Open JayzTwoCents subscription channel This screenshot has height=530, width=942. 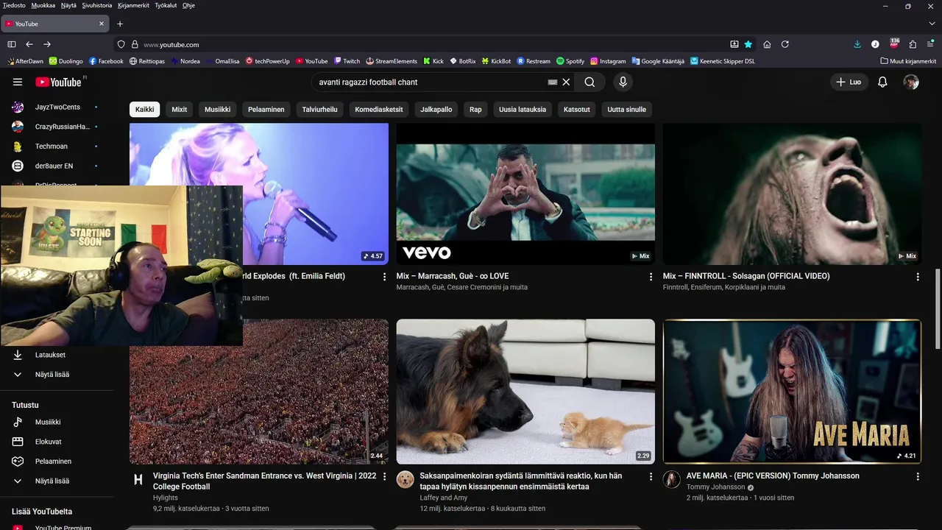(x=57, y=107)
